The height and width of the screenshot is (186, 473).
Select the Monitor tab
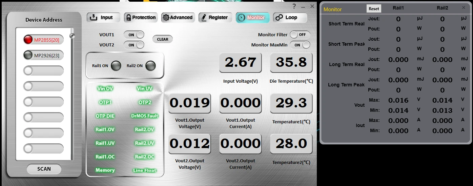(252, 18)
